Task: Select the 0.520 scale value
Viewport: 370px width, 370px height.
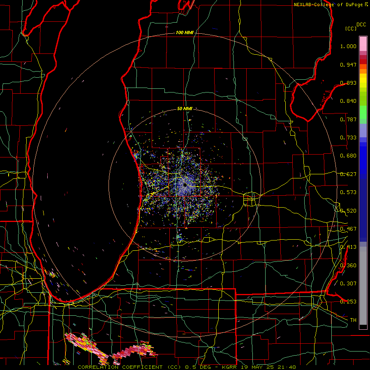Action: point(348,211)
